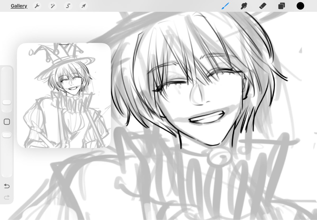The image size is (317, 220).
Task: Tap the floating reference preview thumbnail
Action: [x=64, y=96]
